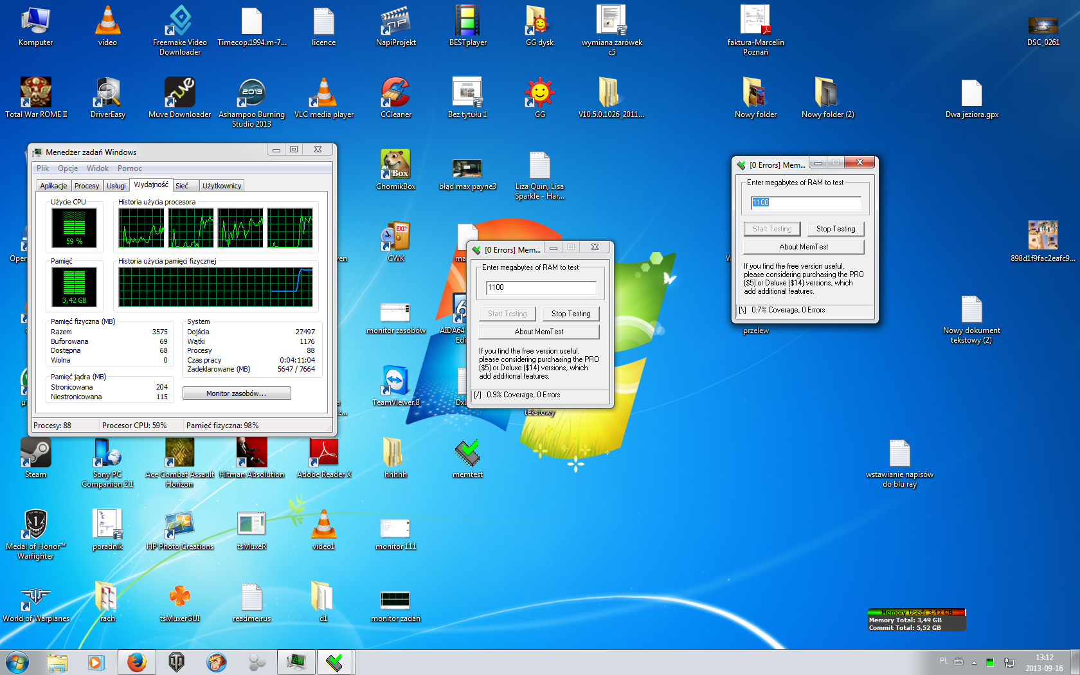
Task: Select Ace Combat Assault Horizon icon
Action: coord(180,463)
